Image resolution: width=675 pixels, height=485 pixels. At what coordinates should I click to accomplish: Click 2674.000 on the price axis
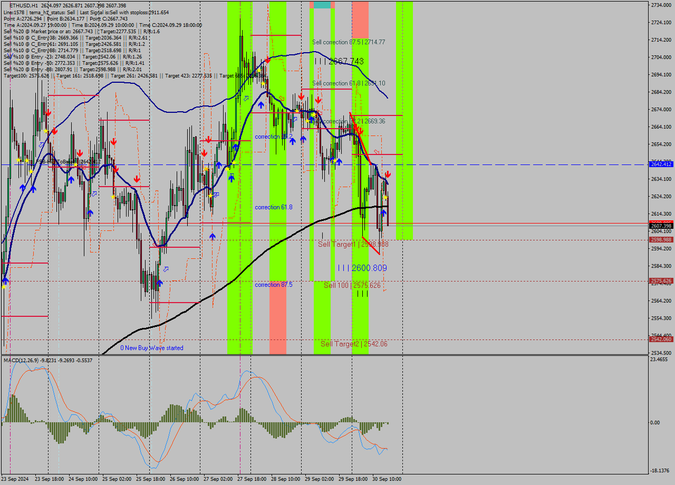point(661,109)
